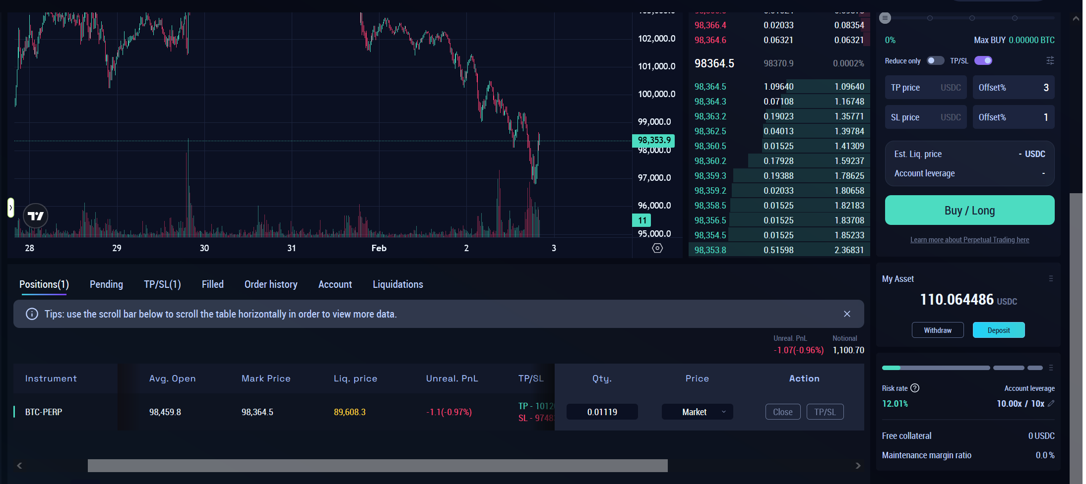Enable the Reduce only toggle
The image size is (1086, 484).
935,60
